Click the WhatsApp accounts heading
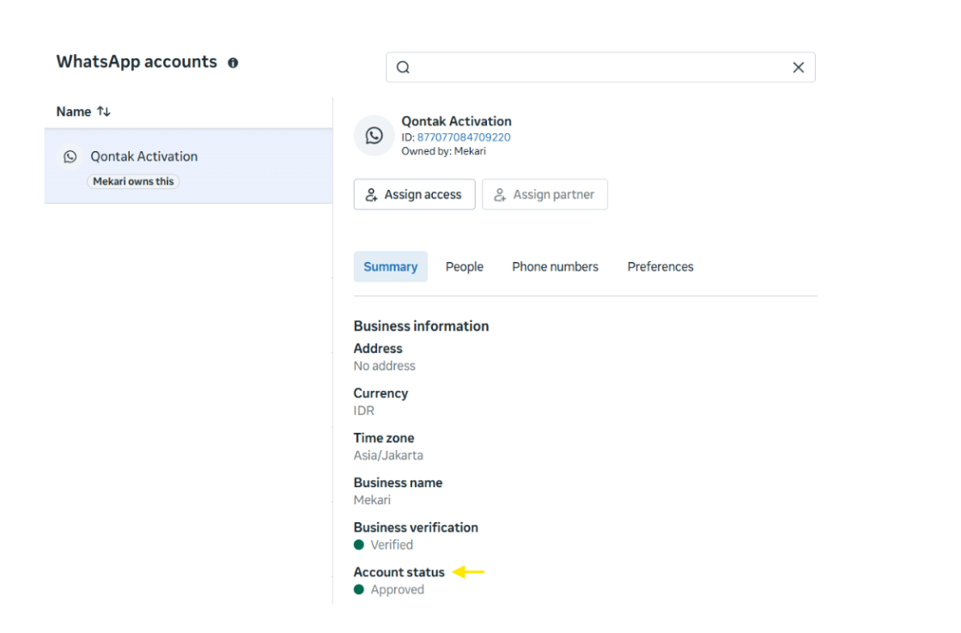This screenshot has height=633, width=961. [137, 62]
